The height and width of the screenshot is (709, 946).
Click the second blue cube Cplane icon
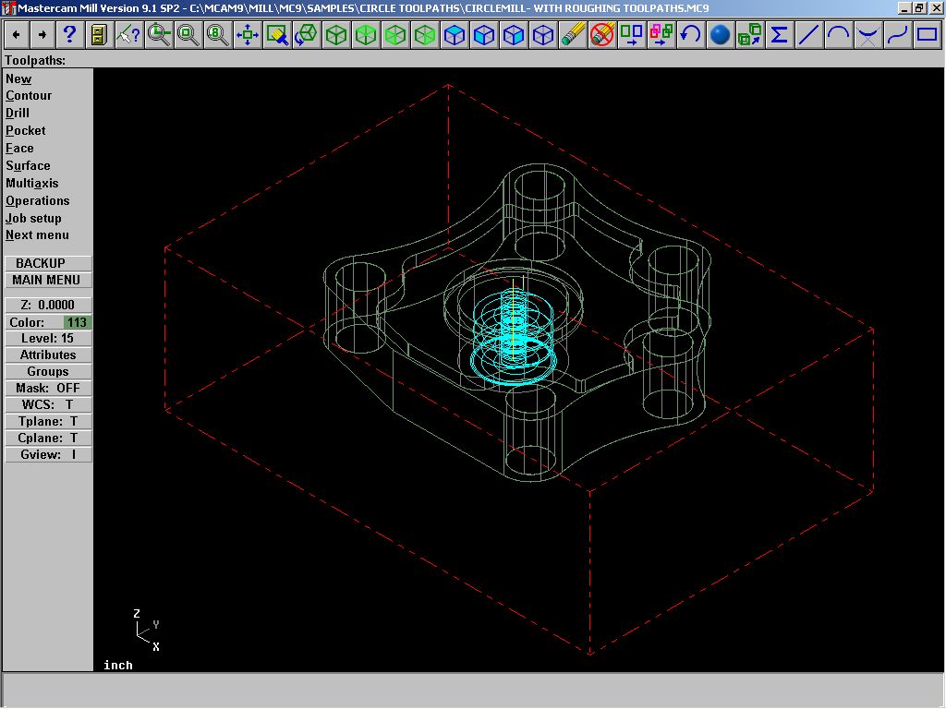point(484,35)
